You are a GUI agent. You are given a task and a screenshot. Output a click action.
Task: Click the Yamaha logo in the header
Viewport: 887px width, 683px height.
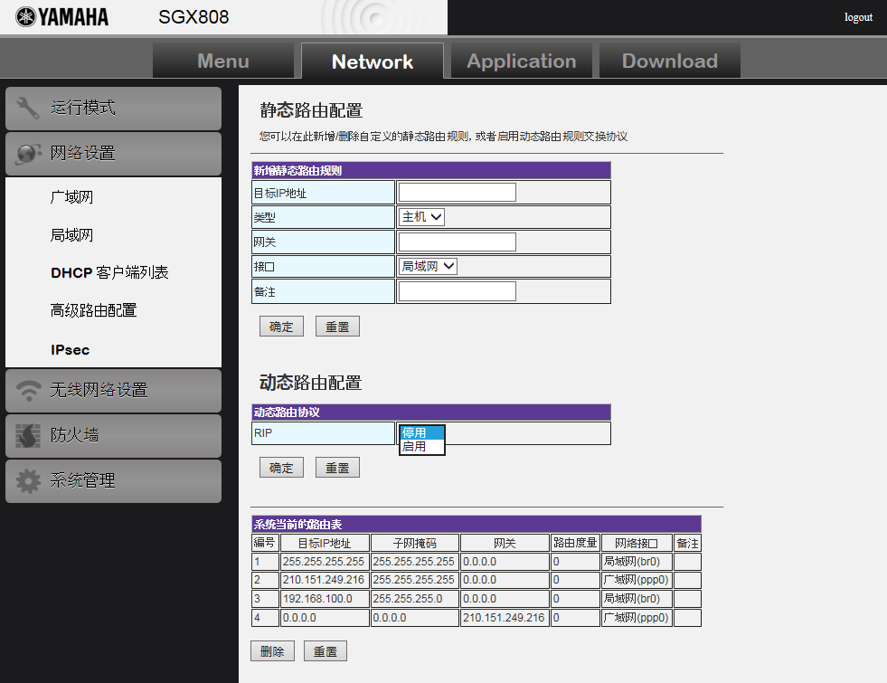point(61,17)
